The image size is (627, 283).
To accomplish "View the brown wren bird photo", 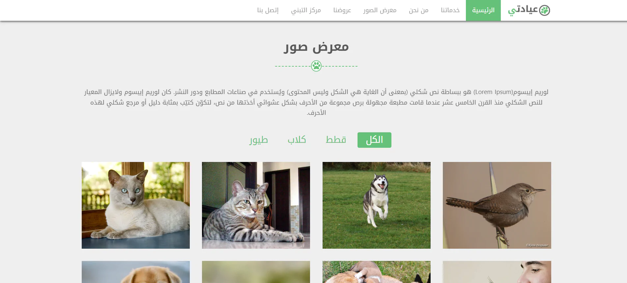I will coord(497,205).
